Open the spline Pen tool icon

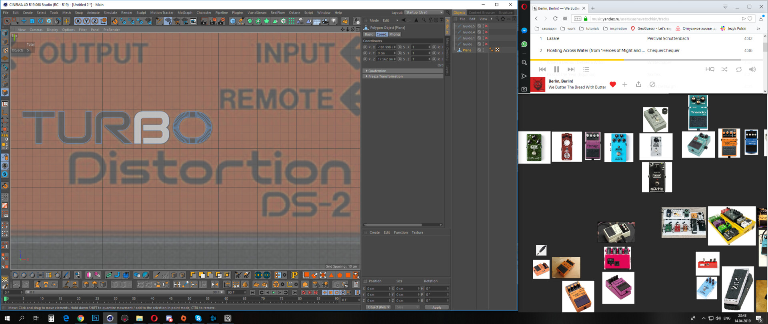(241, 21)
